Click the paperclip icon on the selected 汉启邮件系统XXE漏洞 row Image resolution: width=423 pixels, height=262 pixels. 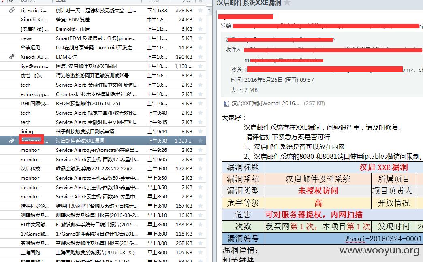point(12,141)
